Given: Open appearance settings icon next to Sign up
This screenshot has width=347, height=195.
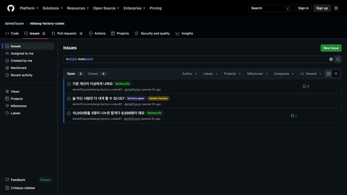Looking at the screenshot, I should coord(336,8).
